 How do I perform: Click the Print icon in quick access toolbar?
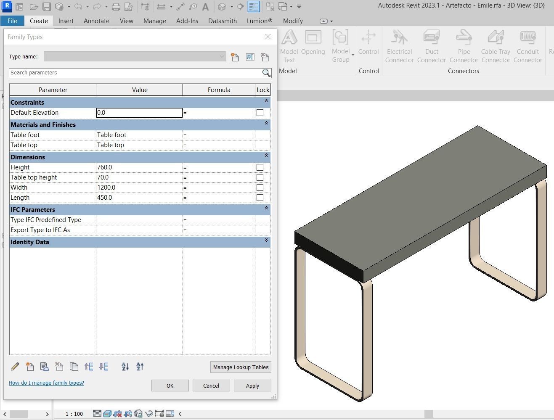(116, 7)
